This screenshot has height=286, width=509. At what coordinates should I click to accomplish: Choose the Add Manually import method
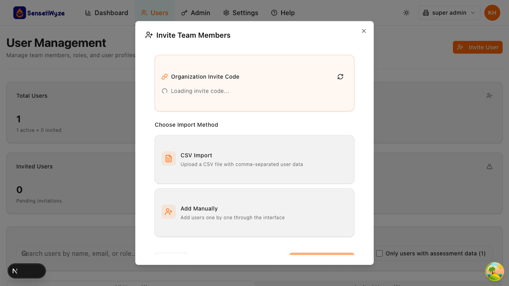[254, 212]
